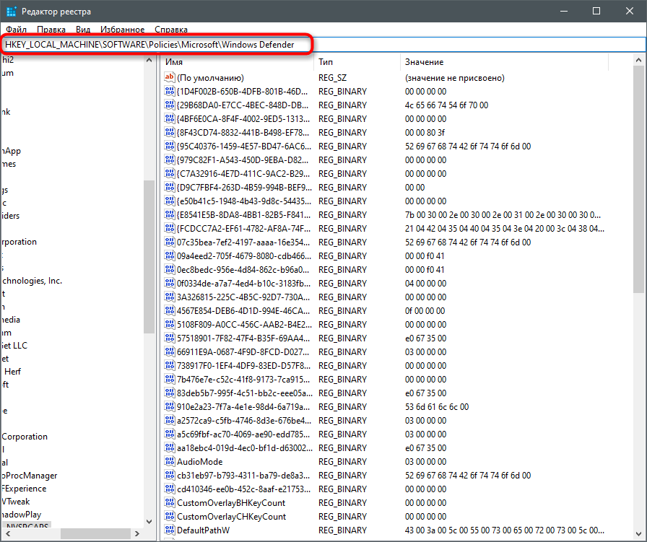647x542 pixels.
Task: Select the 738917F0-1EF4-4DF9 value name
Action: 243,366
